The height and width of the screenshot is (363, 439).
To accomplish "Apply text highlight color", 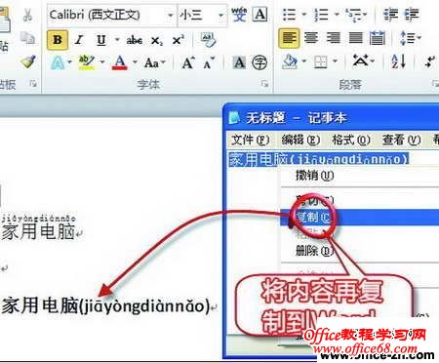I will point(87,62).
